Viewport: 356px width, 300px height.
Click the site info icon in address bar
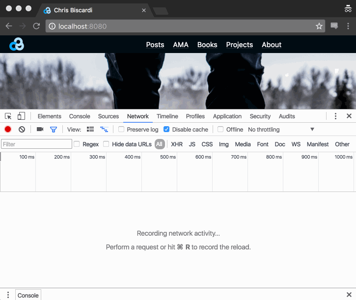[52, 27]
